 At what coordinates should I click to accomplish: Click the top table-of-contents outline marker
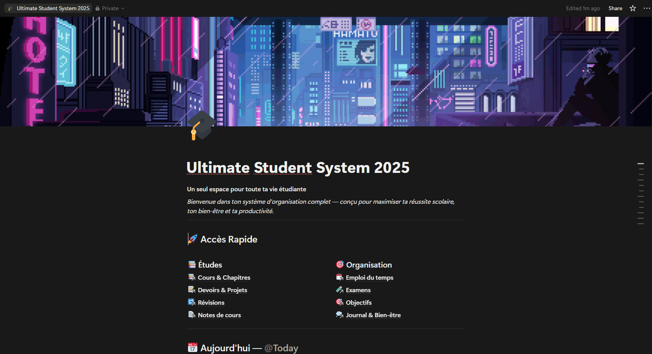point(641,164)
